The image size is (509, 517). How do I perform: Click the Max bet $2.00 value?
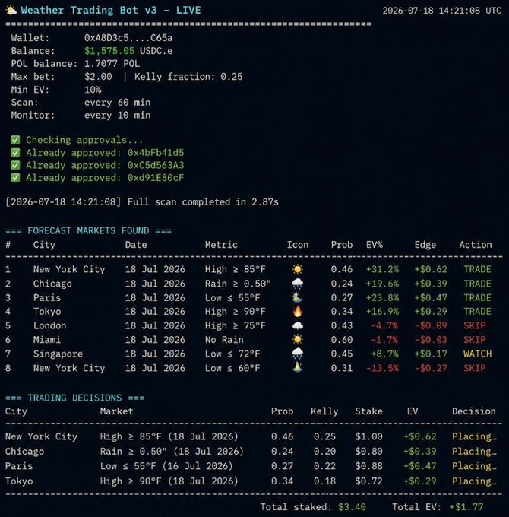point(98,77)
